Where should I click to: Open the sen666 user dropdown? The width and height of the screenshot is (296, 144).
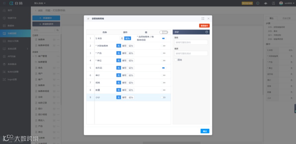pyautogui.click(x=289, y=3)
